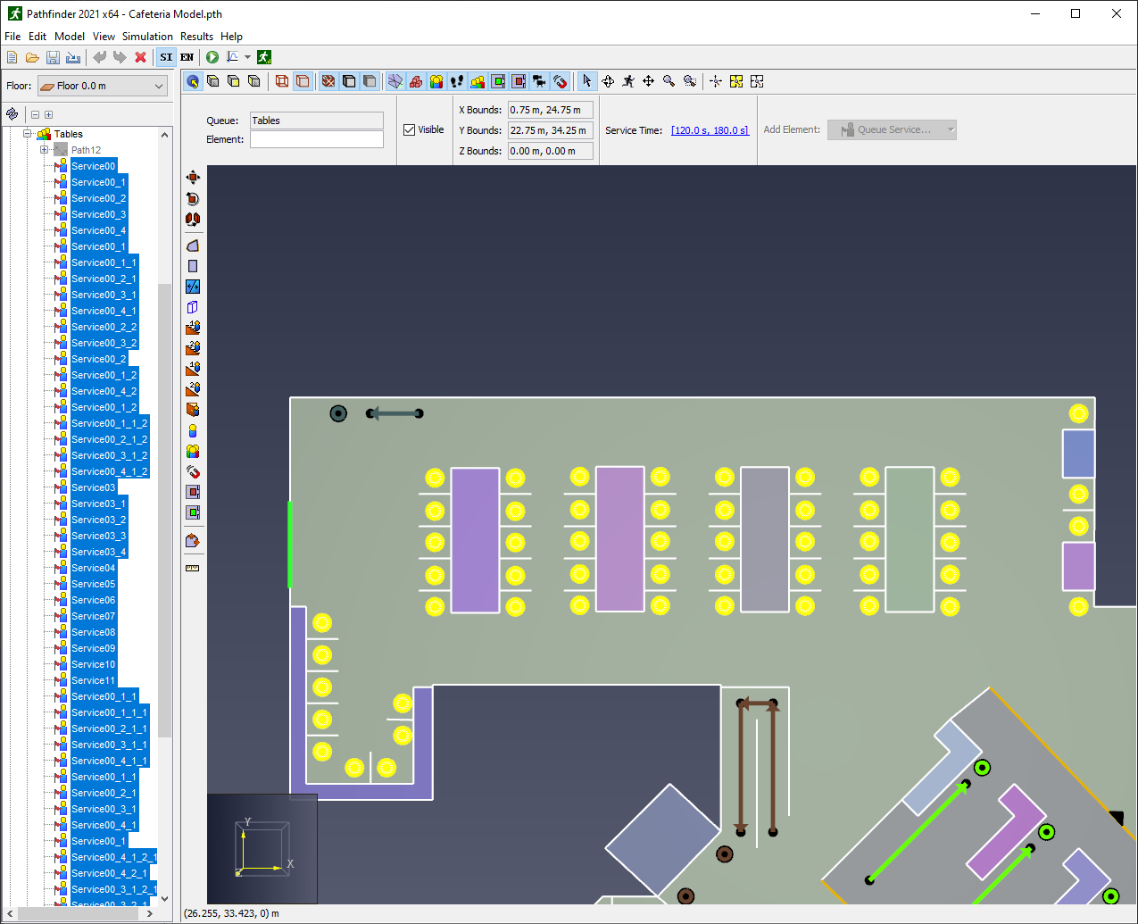Toggle snap magnet view option
The image size is (1138, 924).
[x=560, y=81]
